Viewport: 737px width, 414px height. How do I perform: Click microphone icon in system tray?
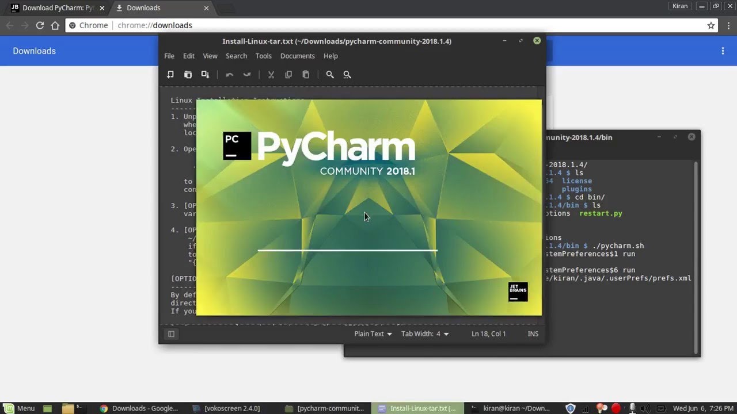click(632, 408)
